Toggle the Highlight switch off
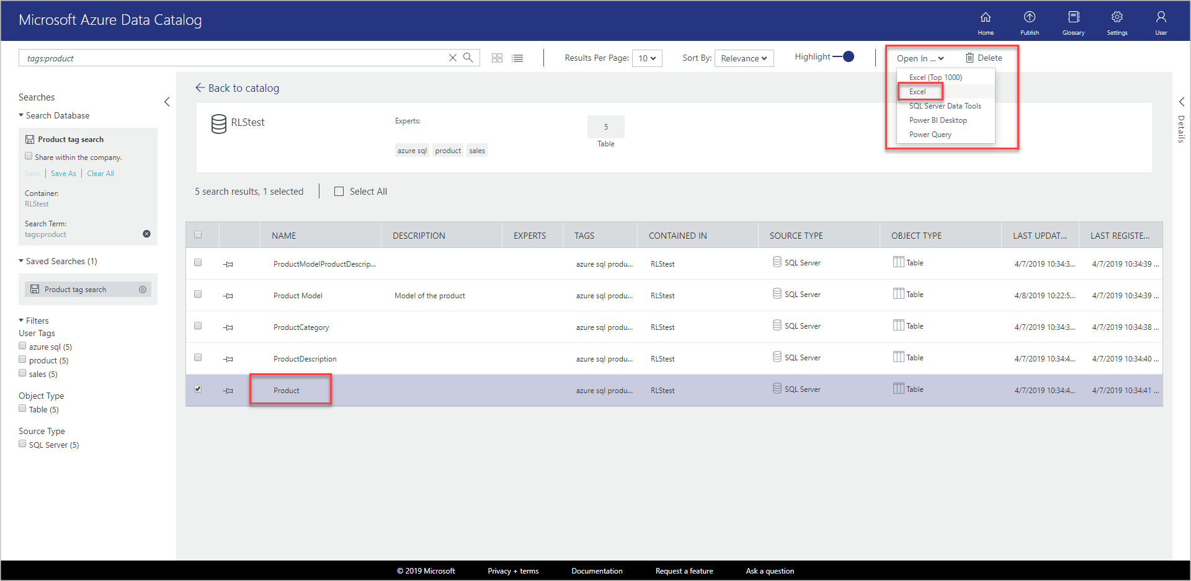Viewport: 1191px width, 581px height. pyautogui.click(x=847, y=56)
